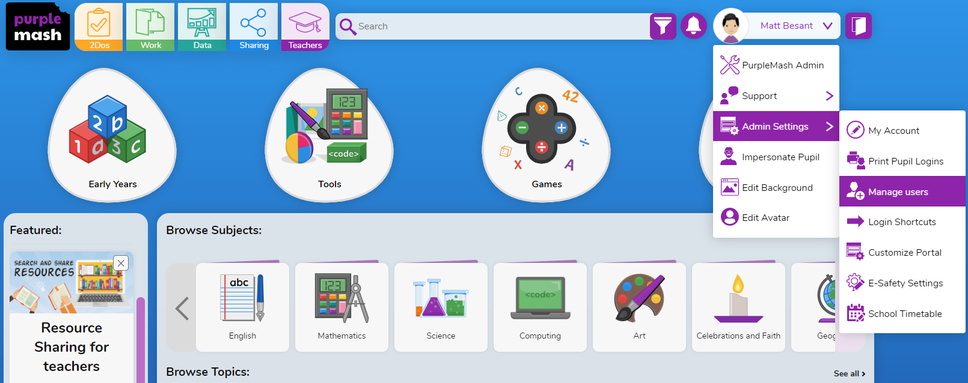
Task: Click Matt Besant's avatar picture
Action: tap(731, 26)
